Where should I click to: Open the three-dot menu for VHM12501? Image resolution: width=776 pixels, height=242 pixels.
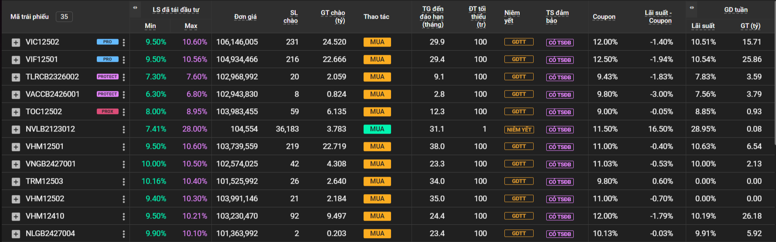click(x=124, y=147)
